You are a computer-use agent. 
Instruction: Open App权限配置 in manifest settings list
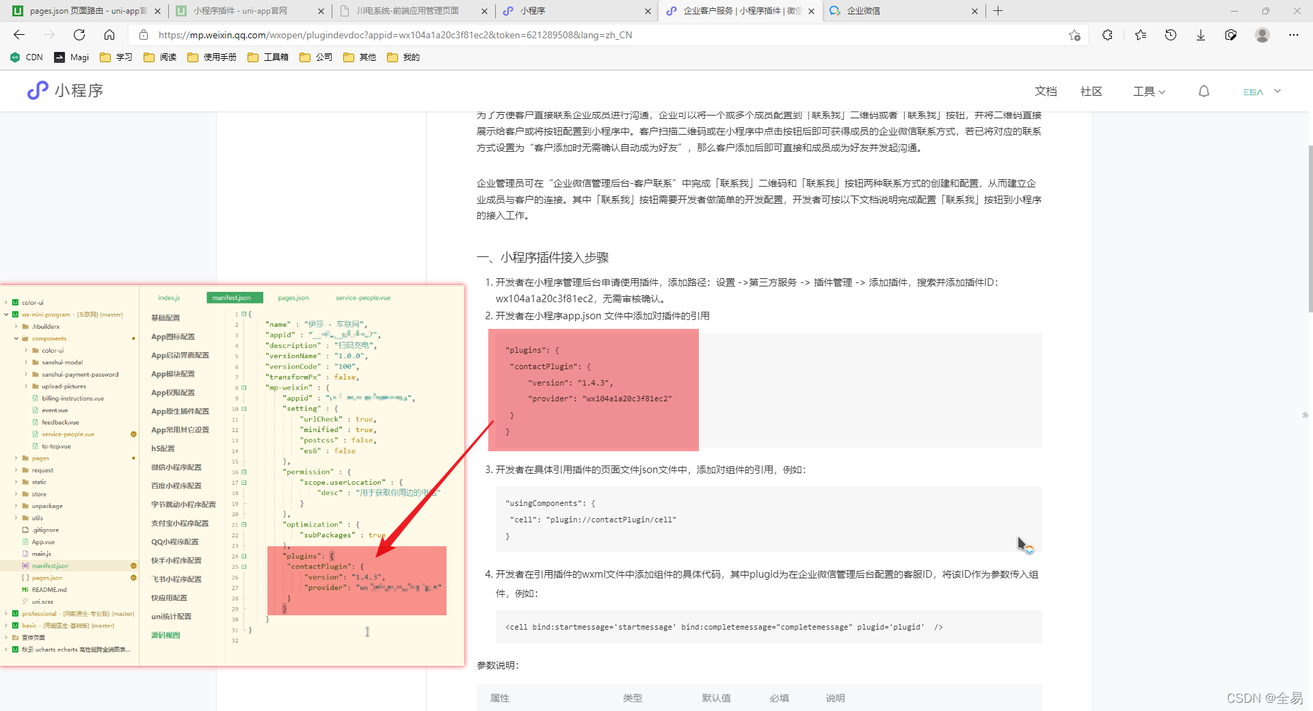click(x=173, y=392)
